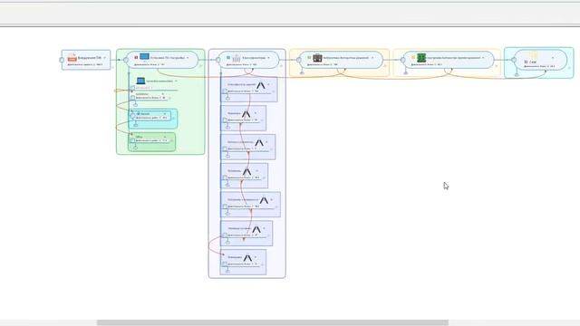
Task: Click input connector circle of blue monitor node
Action: tap(126, 60)
